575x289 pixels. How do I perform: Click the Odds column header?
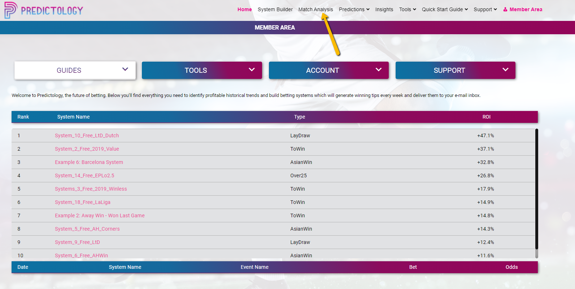511,267
